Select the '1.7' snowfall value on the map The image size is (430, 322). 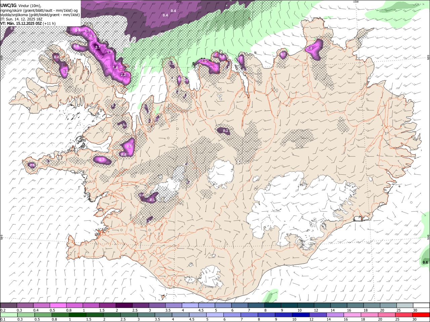click(110, 53)
